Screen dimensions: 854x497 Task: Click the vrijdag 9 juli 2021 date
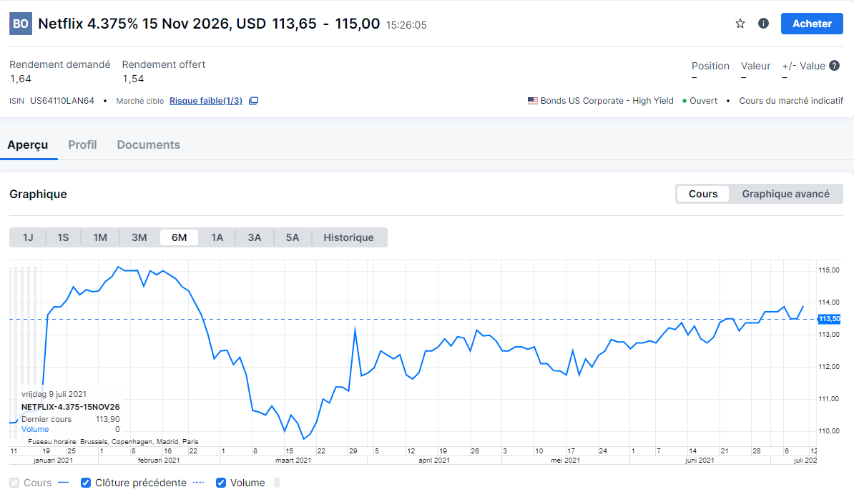(x=54, y=394)
